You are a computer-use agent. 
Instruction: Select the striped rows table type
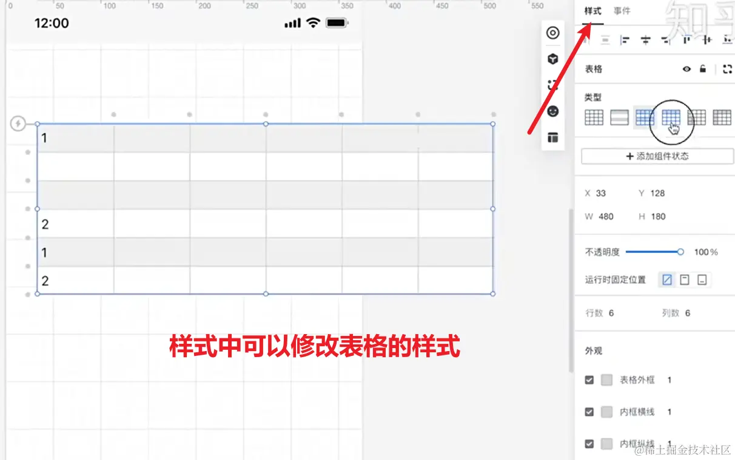tap(619, 118)
